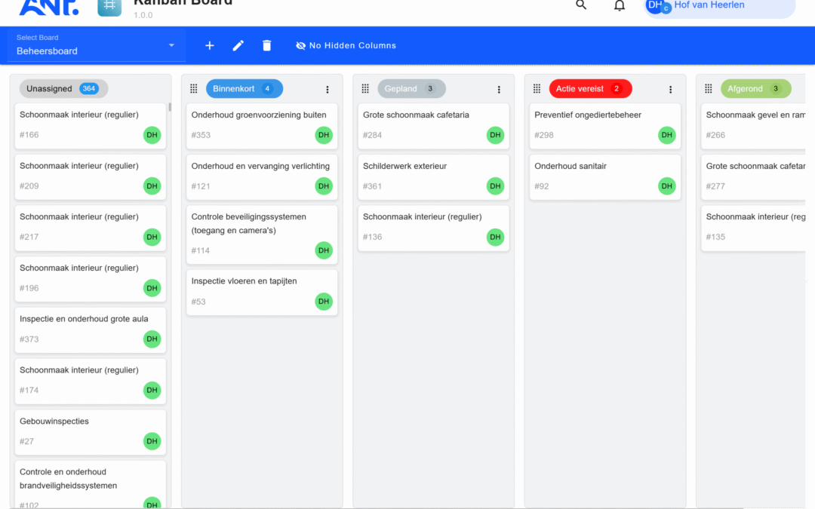Open card Preventief ongediertebeheer
815x509 pixels.
[605, 126]
